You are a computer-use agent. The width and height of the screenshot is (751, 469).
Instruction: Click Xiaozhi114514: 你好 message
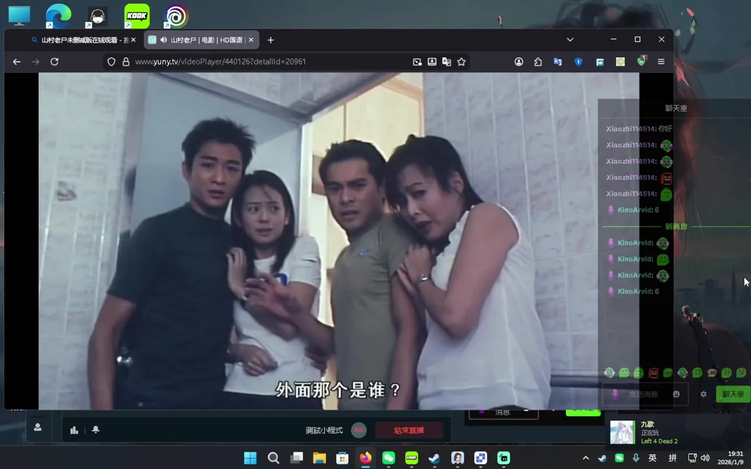pos(639,129)
